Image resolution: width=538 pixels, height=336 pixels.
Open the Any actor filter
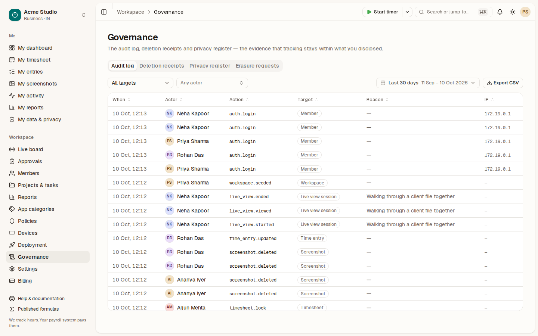(212, 83)
